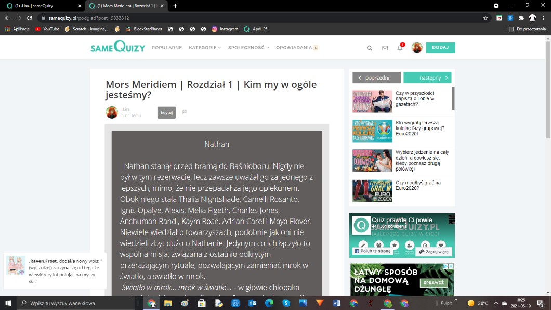Open Microsoft Word from the taskbar
Viewport: 551px width, 310px height.
click(336, 303)
